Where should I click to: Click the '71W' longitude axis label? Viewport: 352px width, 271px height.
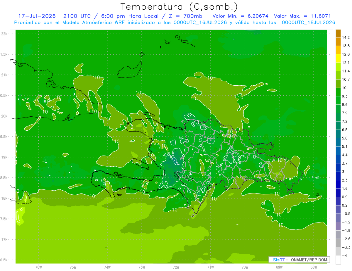tap(210, 267)
